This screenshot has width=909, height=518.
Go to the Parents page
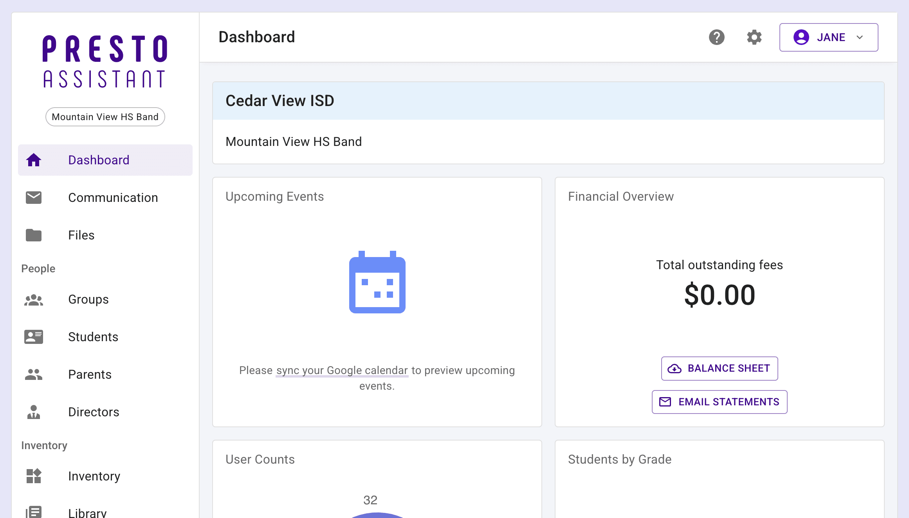click(x=90, y=374)
